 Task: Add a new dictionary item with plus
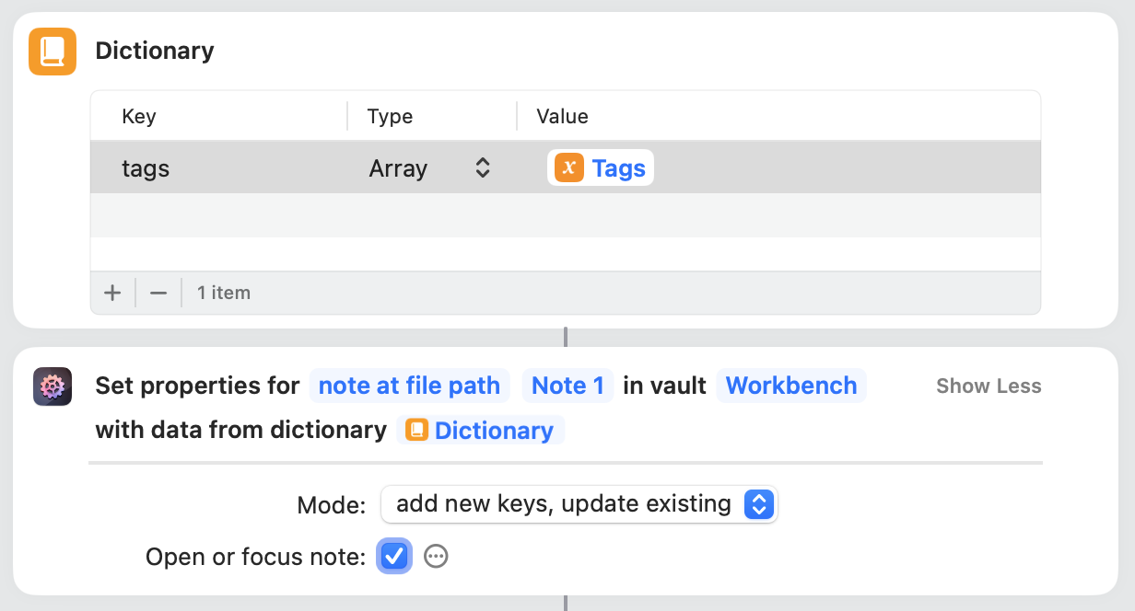pos(112,293)
